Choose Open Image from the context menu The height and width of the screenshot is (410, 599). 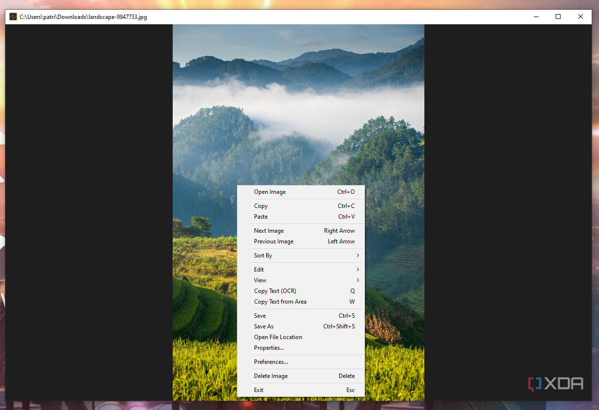(x=301, y=192)
